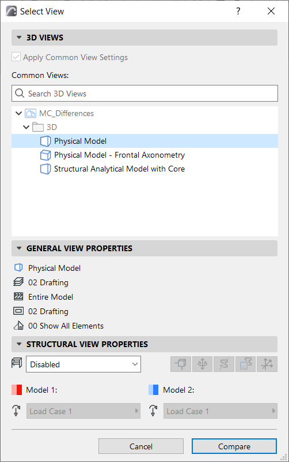Collapse the 3D VIEWS section

click(x=19, y=38)
